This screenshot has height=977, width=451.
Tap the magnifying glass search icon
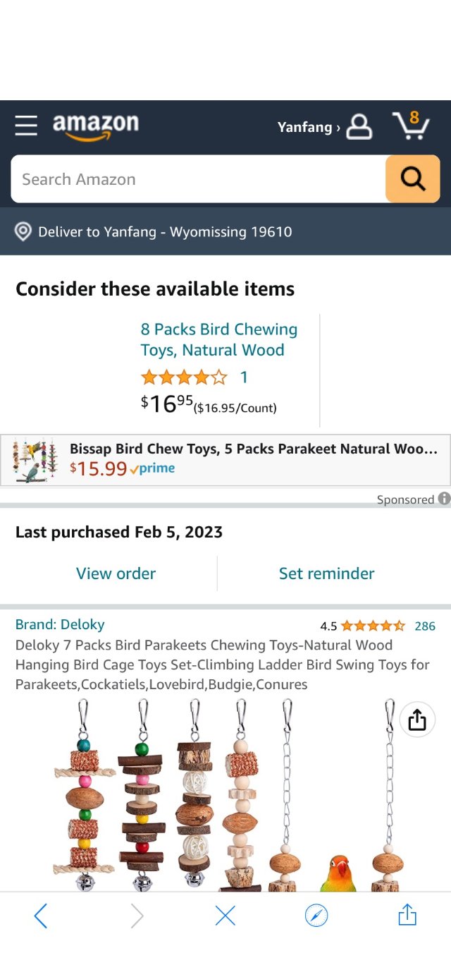click(412, 178)
